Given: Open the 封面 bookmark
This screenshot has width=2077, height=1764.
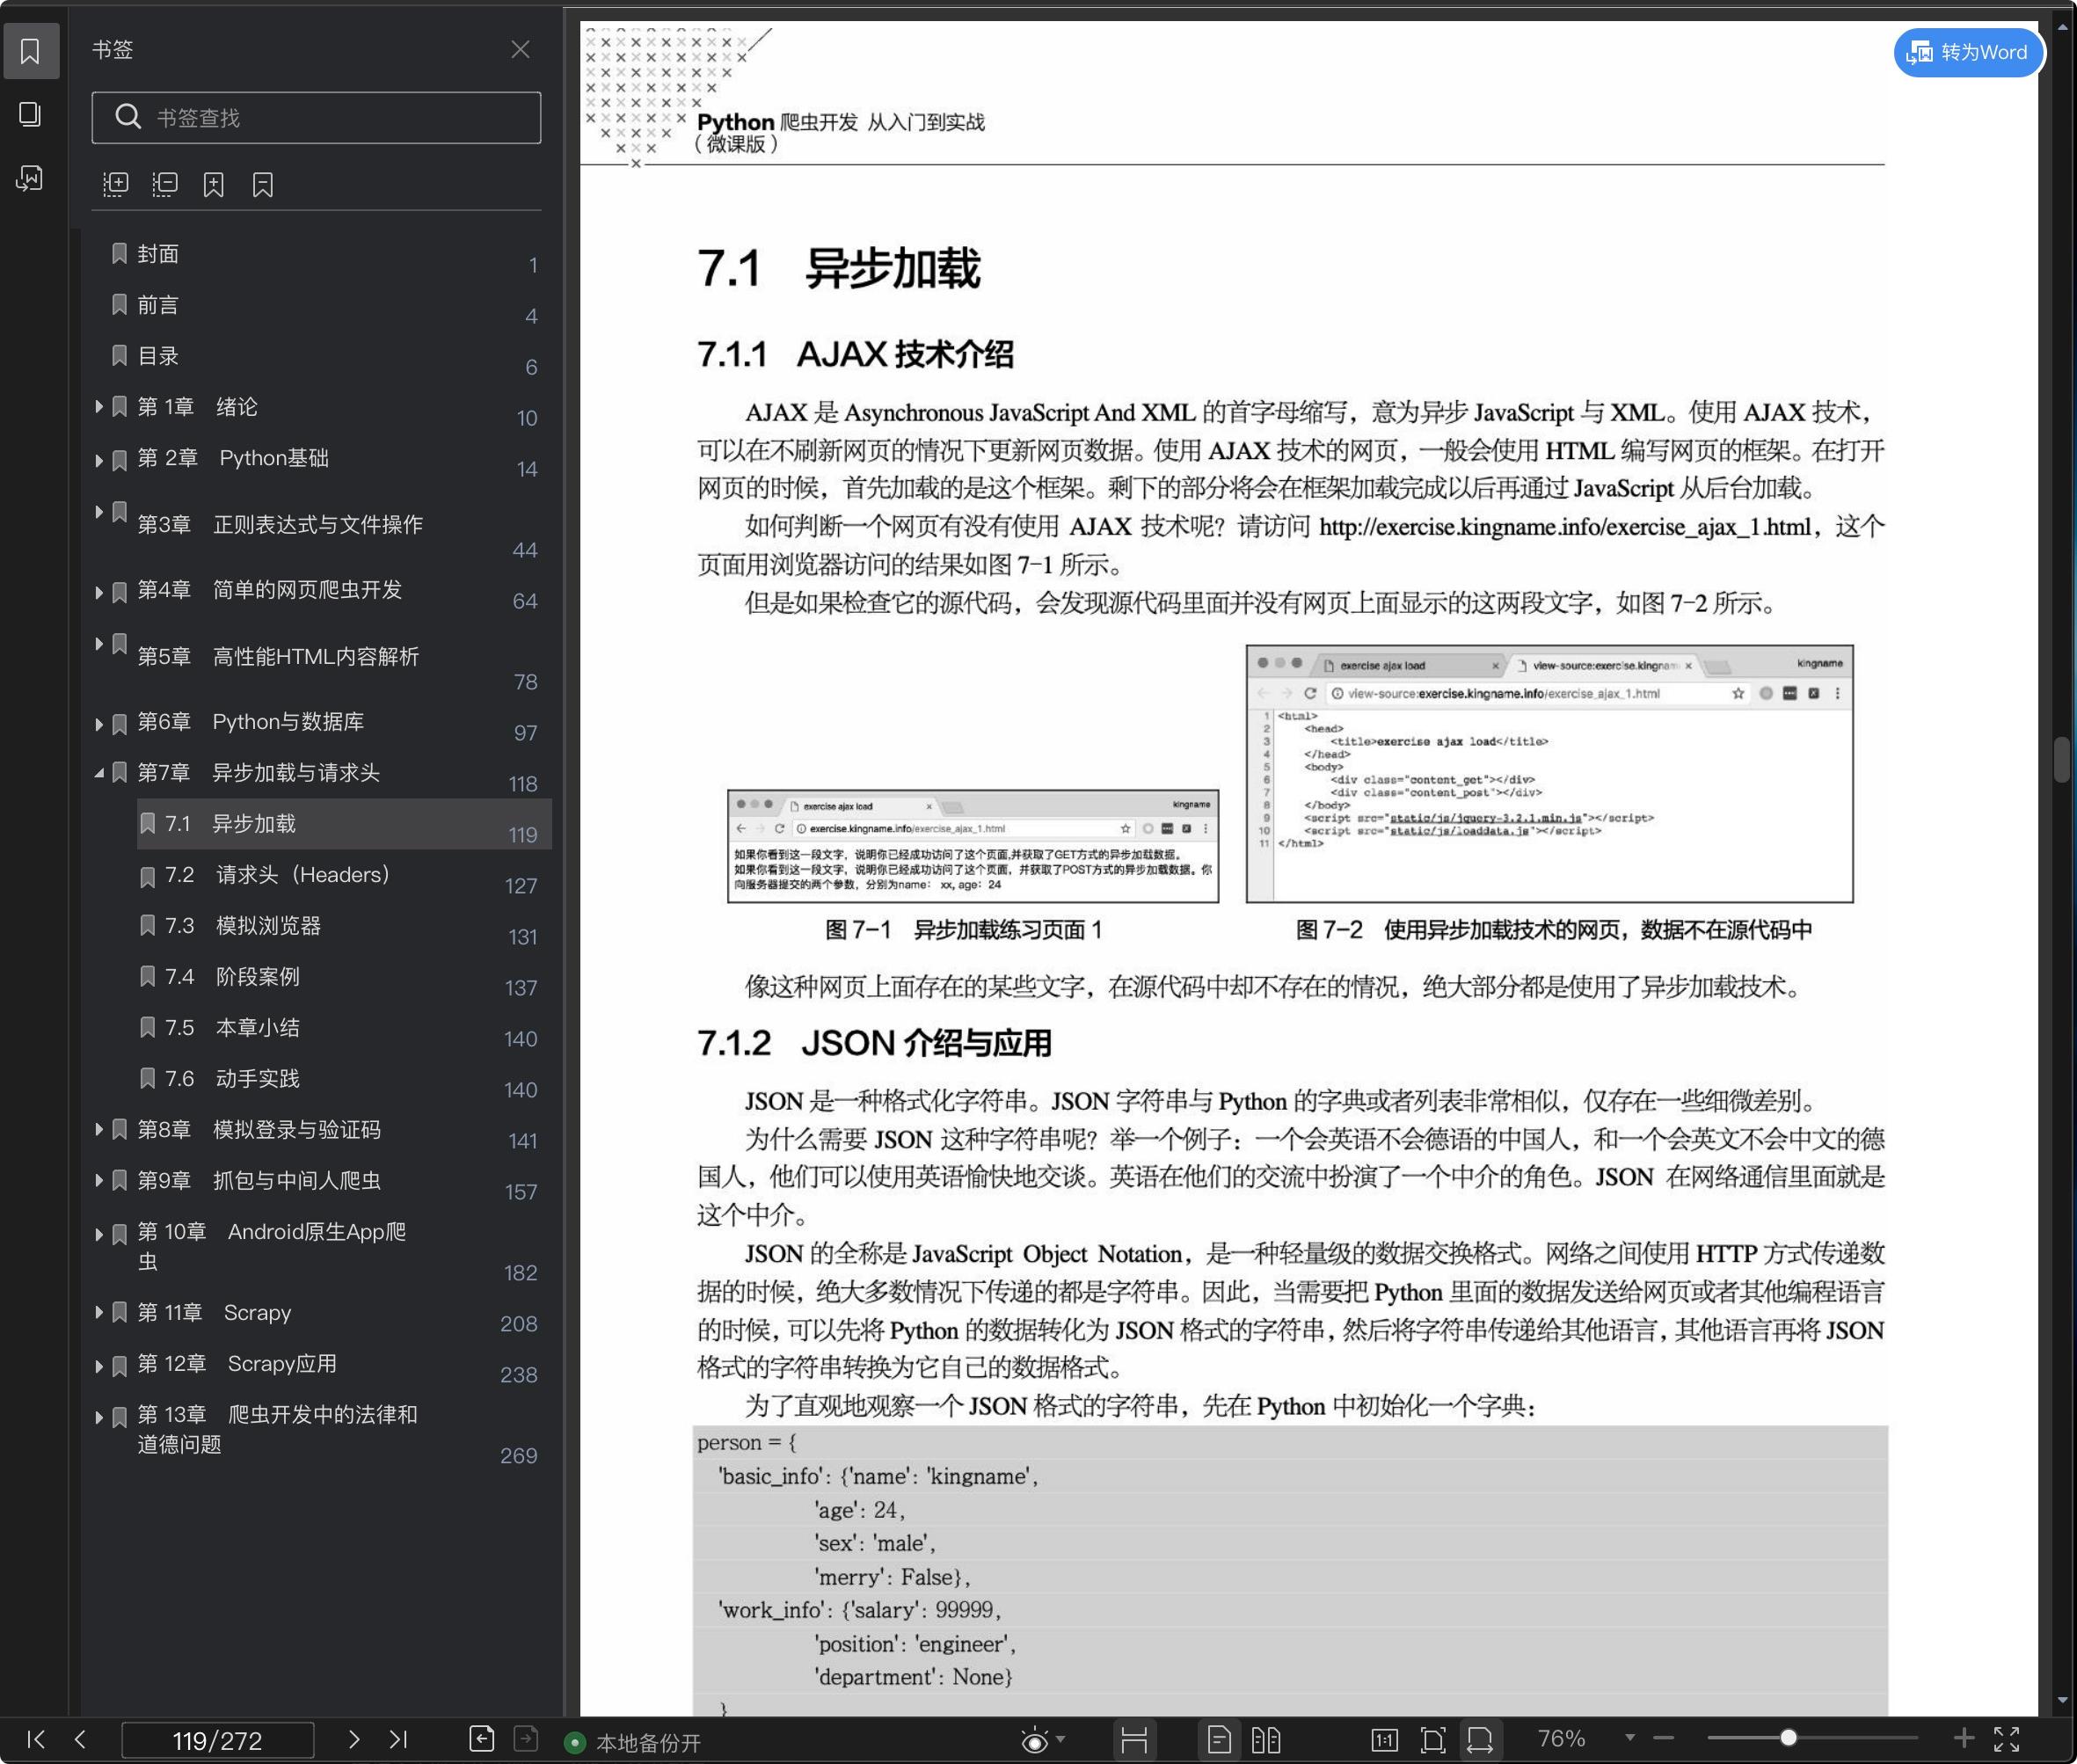Looking at the screenshot, I should tap(158, 254).
